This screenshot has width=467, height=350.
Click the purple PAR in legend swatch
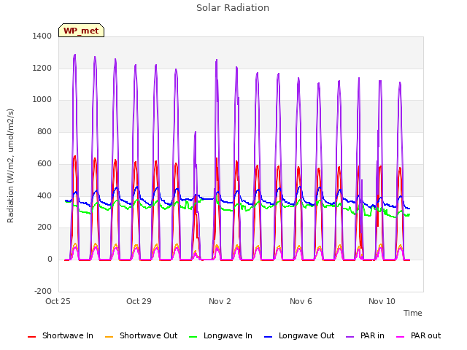pos(350,337)
